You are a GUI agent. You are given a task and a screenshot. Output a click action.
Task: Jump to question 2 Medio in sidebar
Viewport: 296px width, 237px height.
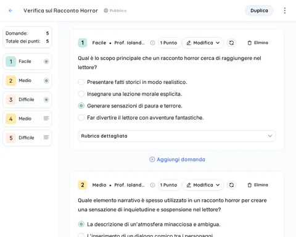[27, 80]
